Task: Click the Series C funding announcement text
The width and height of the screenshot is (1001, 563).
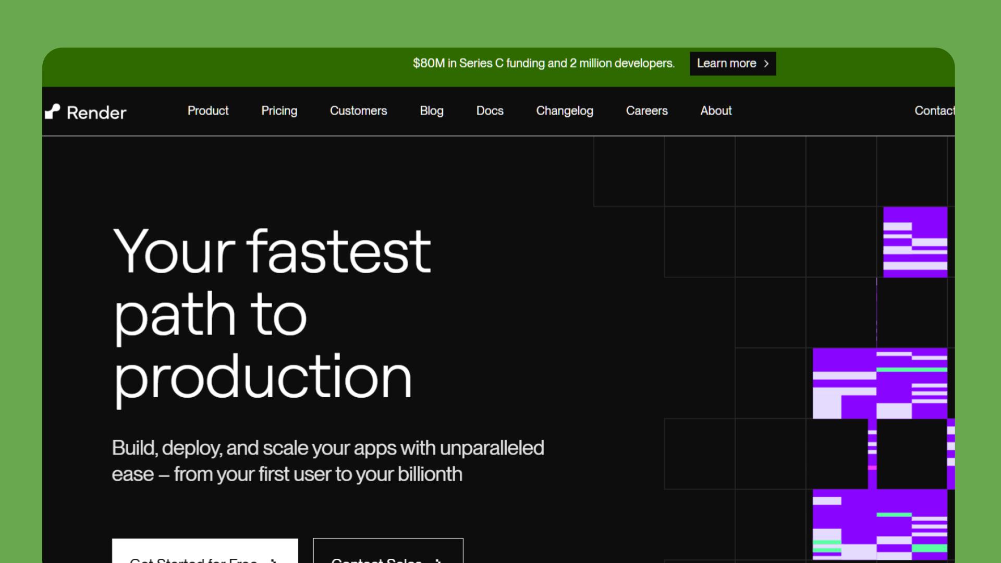Action: 543,64
